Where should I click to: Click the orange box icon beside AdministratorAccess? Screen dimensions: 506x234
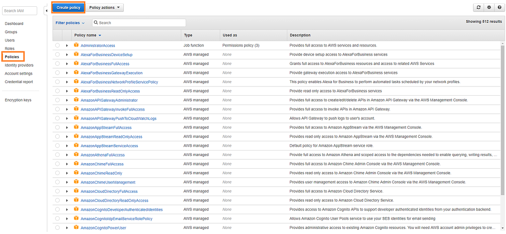click(x=76, y=45)
